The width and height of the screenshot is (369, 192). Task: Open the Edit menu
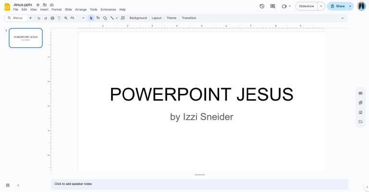click(24, 10)
